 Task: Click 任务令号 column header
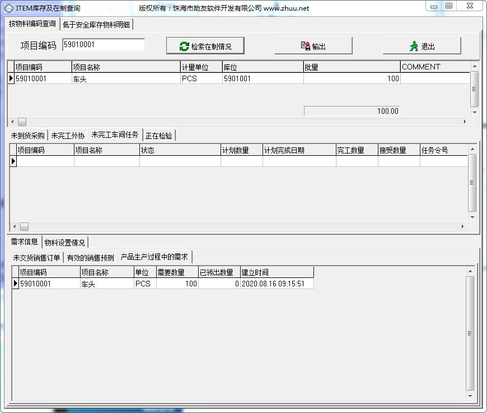(443, 150)
